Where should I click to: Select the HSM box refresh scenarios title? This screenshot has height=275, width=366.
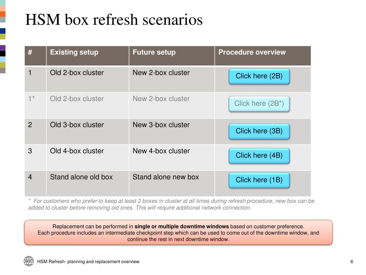[x=114, y=19]
